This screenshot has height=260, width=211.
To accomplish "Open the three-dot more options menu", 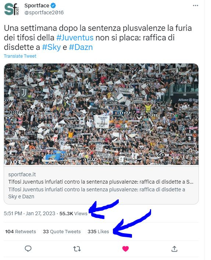I will tap(196, 6).
